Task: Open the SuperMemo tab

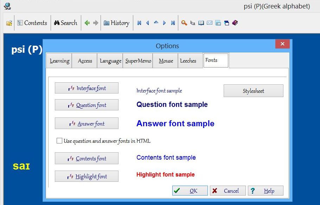Action: click(138, 61)
